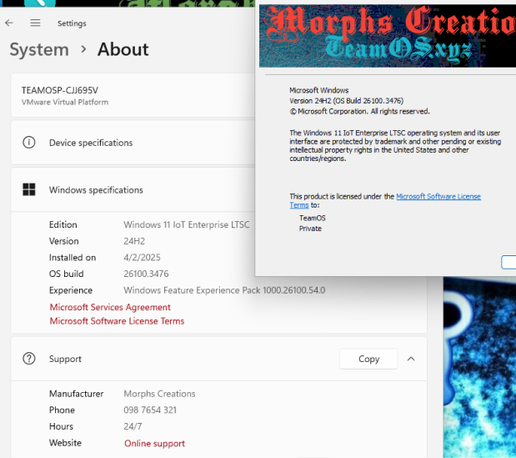This screenshot has width=516, height=458.
Task: Collapse the Windows specifications section header
Action: point(133,189)
